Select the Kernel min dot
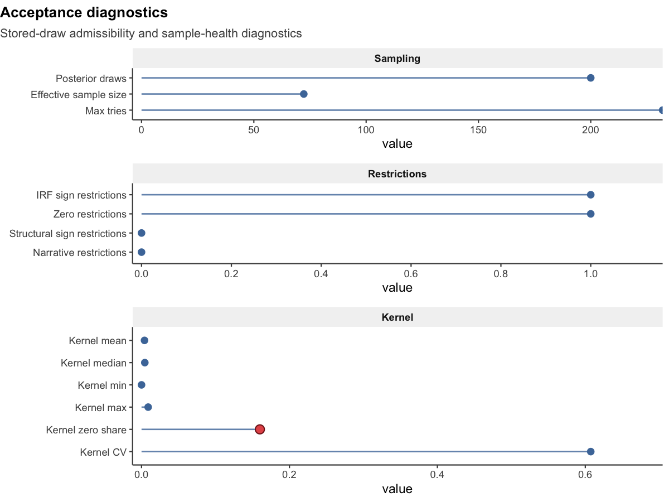This screenshot has width=669, height=502. pyautogui.click(x=142, y=385)
